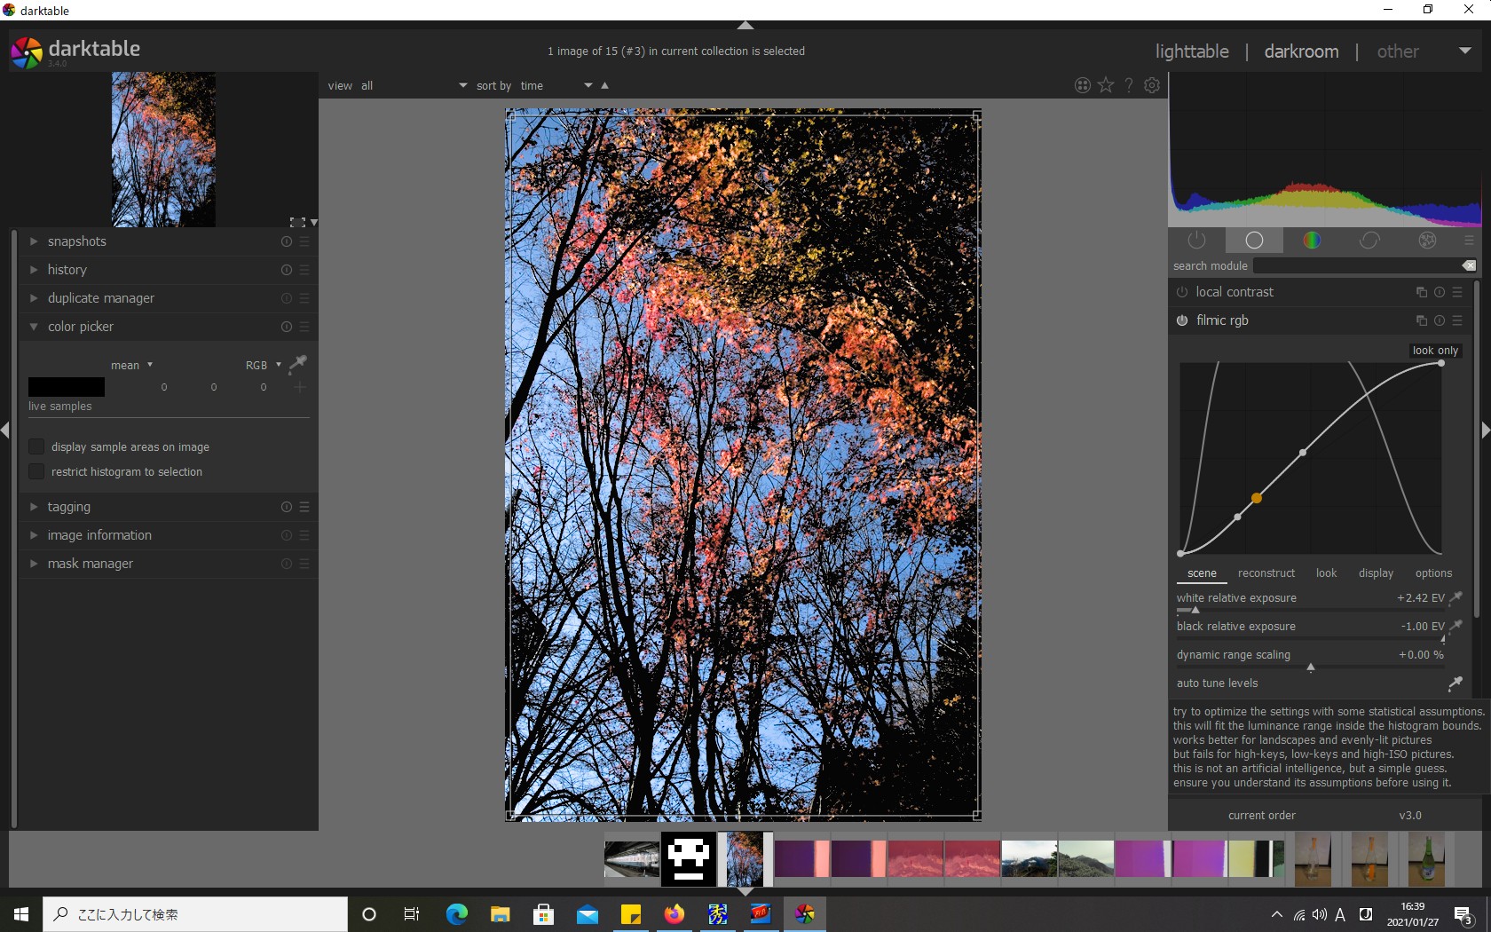Open the correction module group icon
The height and width of the screenshot is (932, 1491).
pos(1369,240)
